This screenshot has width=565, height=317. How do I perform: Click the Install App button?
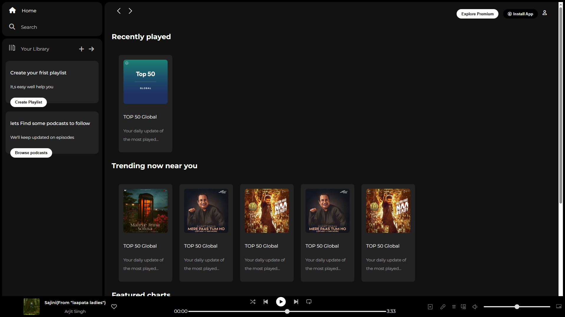(x=520, y=14)
